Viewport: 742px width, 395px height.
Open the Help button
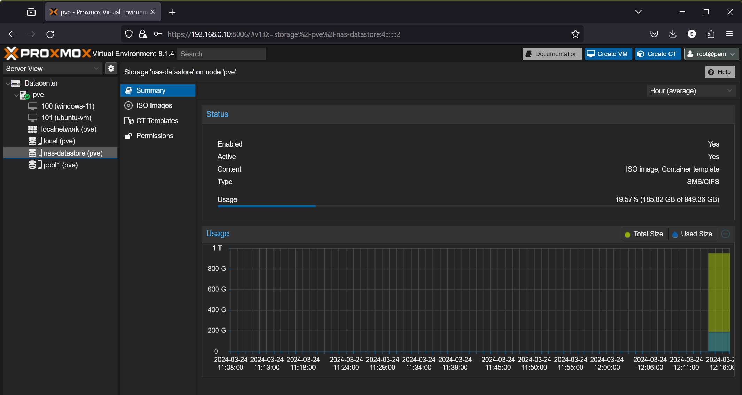720,72
